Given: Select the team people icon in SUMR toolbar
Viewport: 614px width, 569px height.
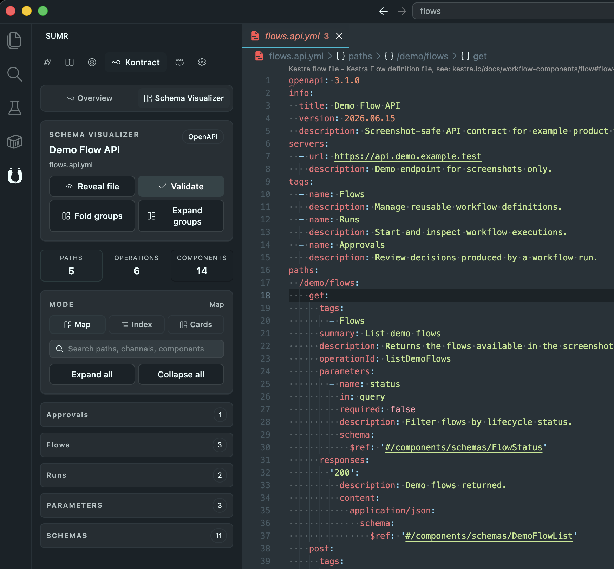Looking at the screenshot, I should [179, 62].
